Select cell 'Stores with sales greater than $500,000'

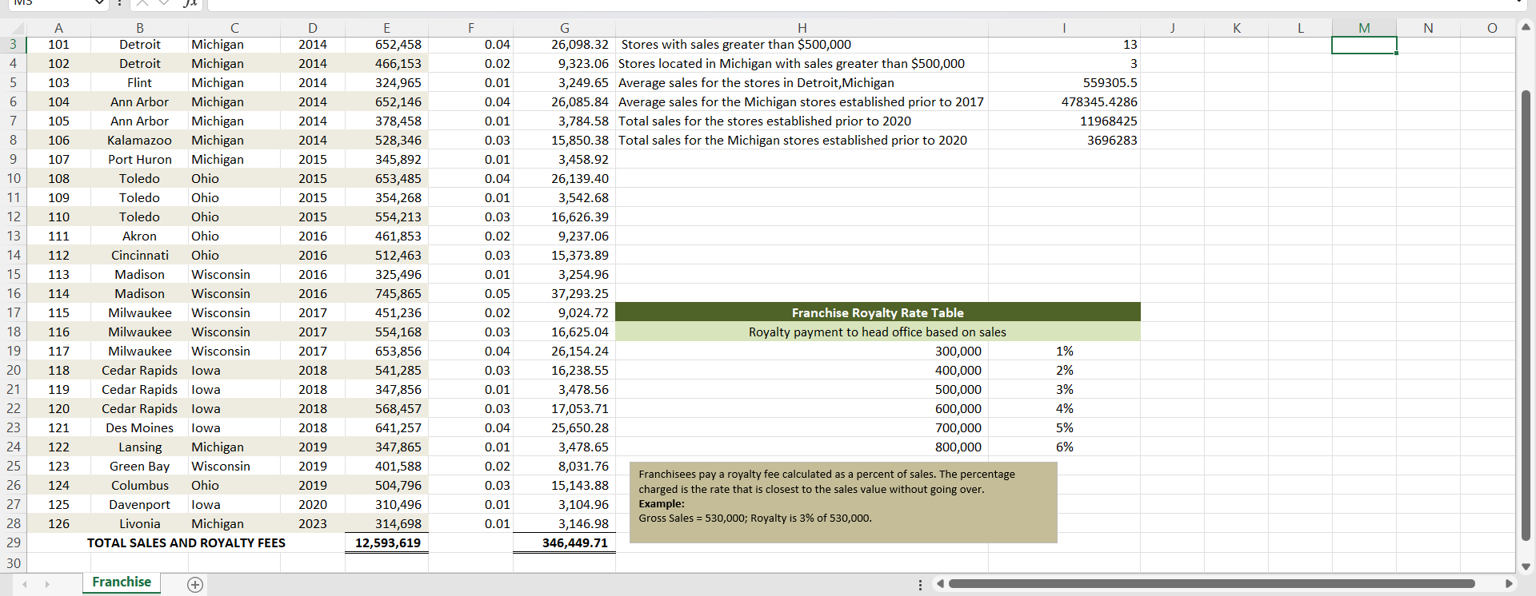(802, 45)
